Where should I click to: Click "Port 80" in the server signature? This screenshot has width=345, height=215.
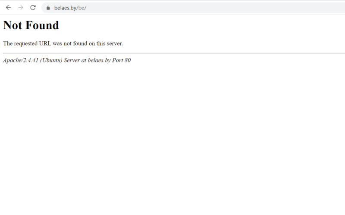pos(122,60)
